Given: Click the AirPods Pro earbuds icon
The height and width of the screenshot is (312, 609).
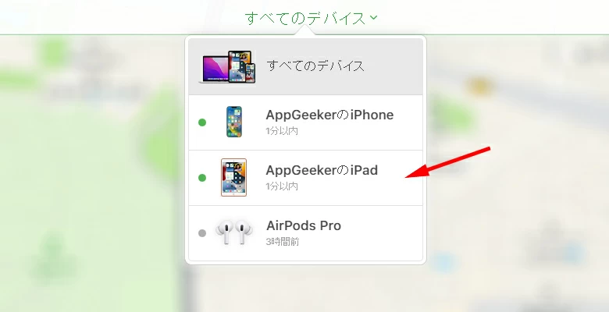Looking at the screenshot, I should coord(233,232).
